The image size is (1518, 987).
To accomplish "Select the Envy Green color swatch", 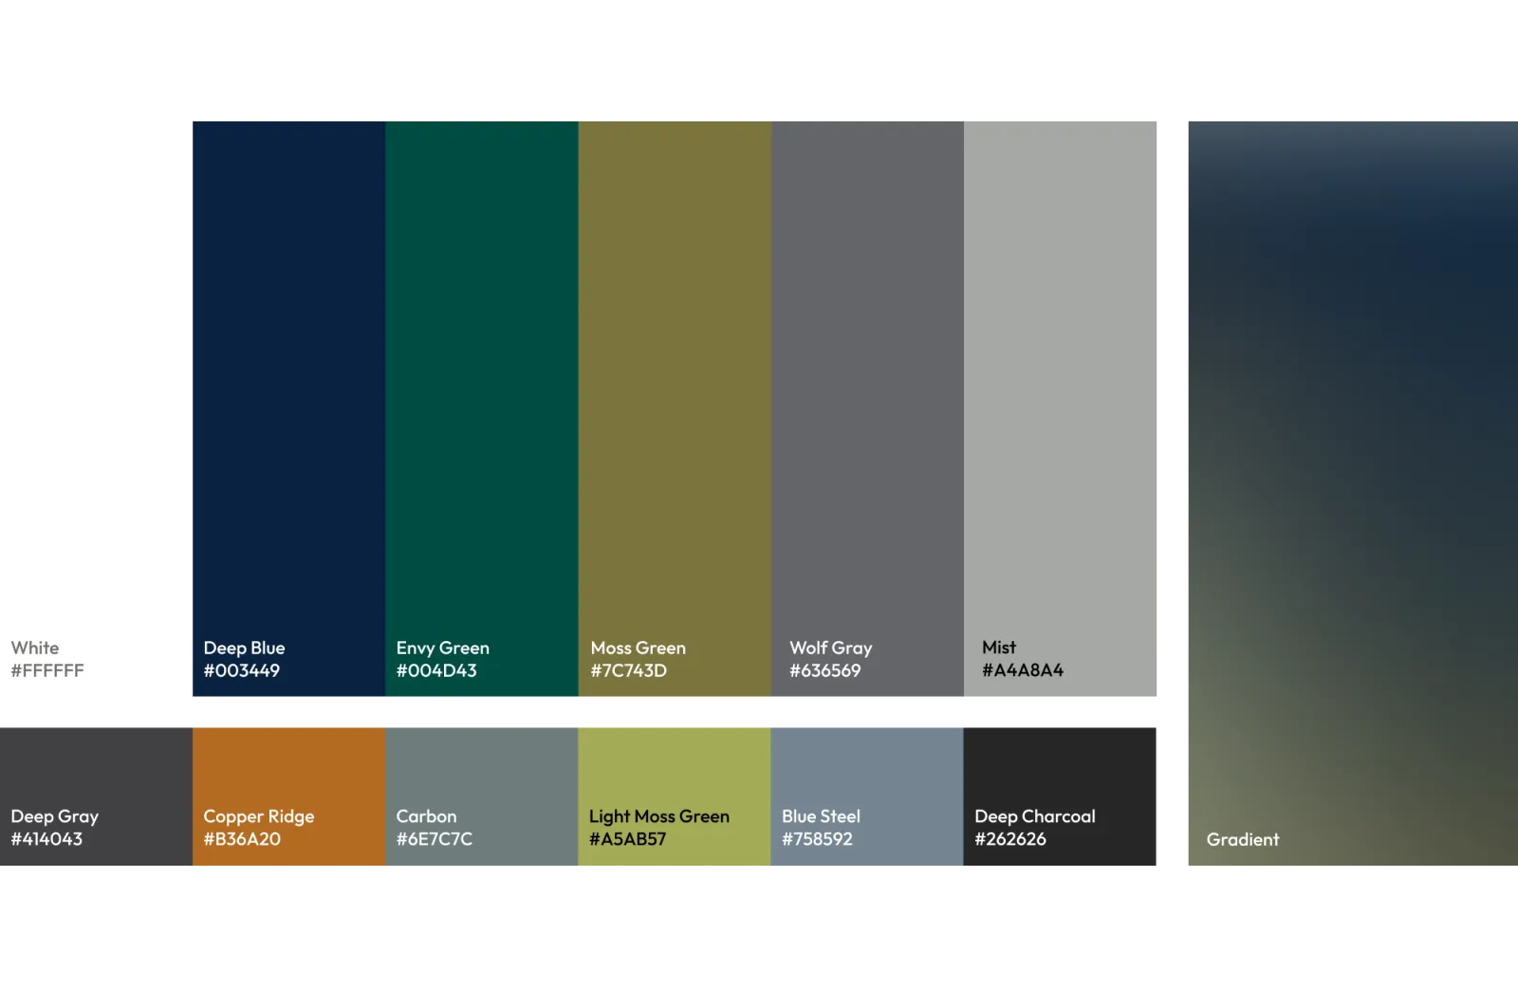I will pos(481,379).
